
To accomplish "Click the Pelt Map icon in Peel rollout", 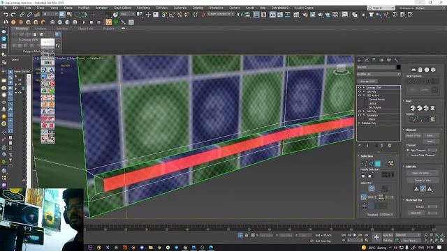I will pos(432,108).
